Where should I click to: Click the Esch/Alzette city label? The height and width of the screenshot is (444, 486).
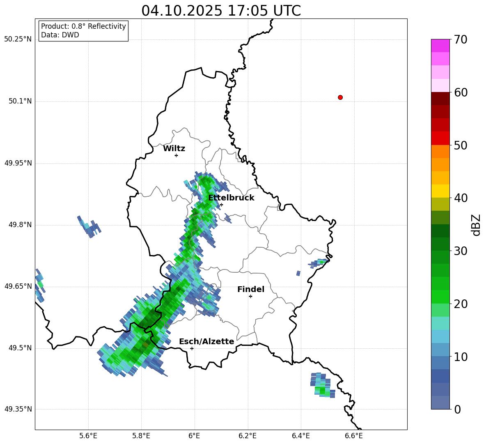pyautogui.click(x=207, y=341)
